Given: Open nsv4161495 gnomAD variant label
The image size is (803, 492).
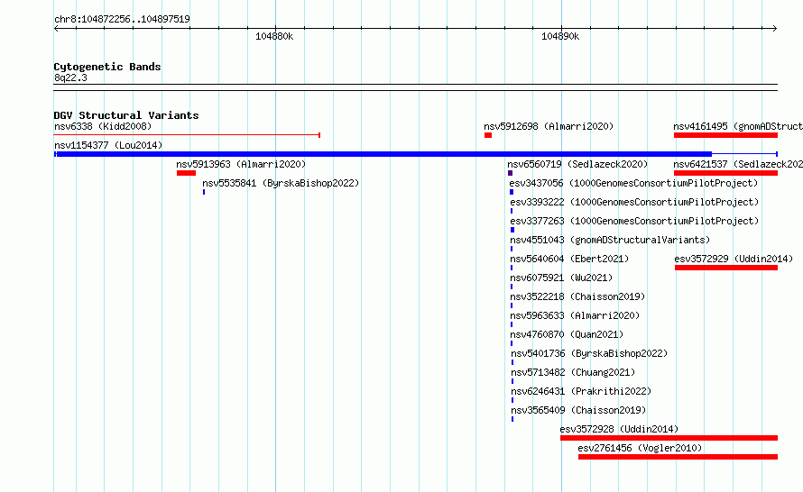Looking at the screenshot, I should 738,126.
